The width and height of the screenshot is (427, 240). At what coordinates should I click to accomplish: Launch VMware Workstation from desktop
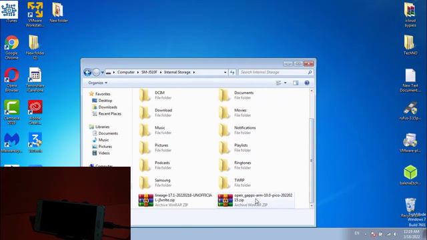[35, 14]
